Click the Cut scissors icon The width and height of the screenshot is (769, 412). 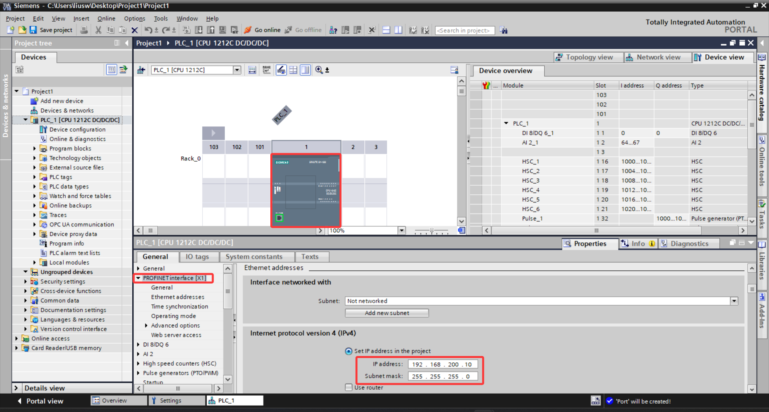(x=98, y=30)
